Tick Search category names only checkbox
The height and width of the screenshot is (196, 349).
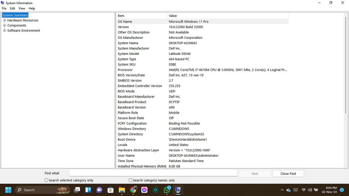[x=131, y=180]
